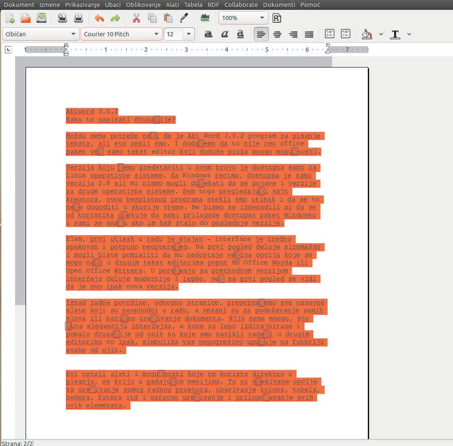Image resolution: width=453 pixels, height=446 pixels.
Task: Copy the selected text
Action: click(x=152, y=18)
